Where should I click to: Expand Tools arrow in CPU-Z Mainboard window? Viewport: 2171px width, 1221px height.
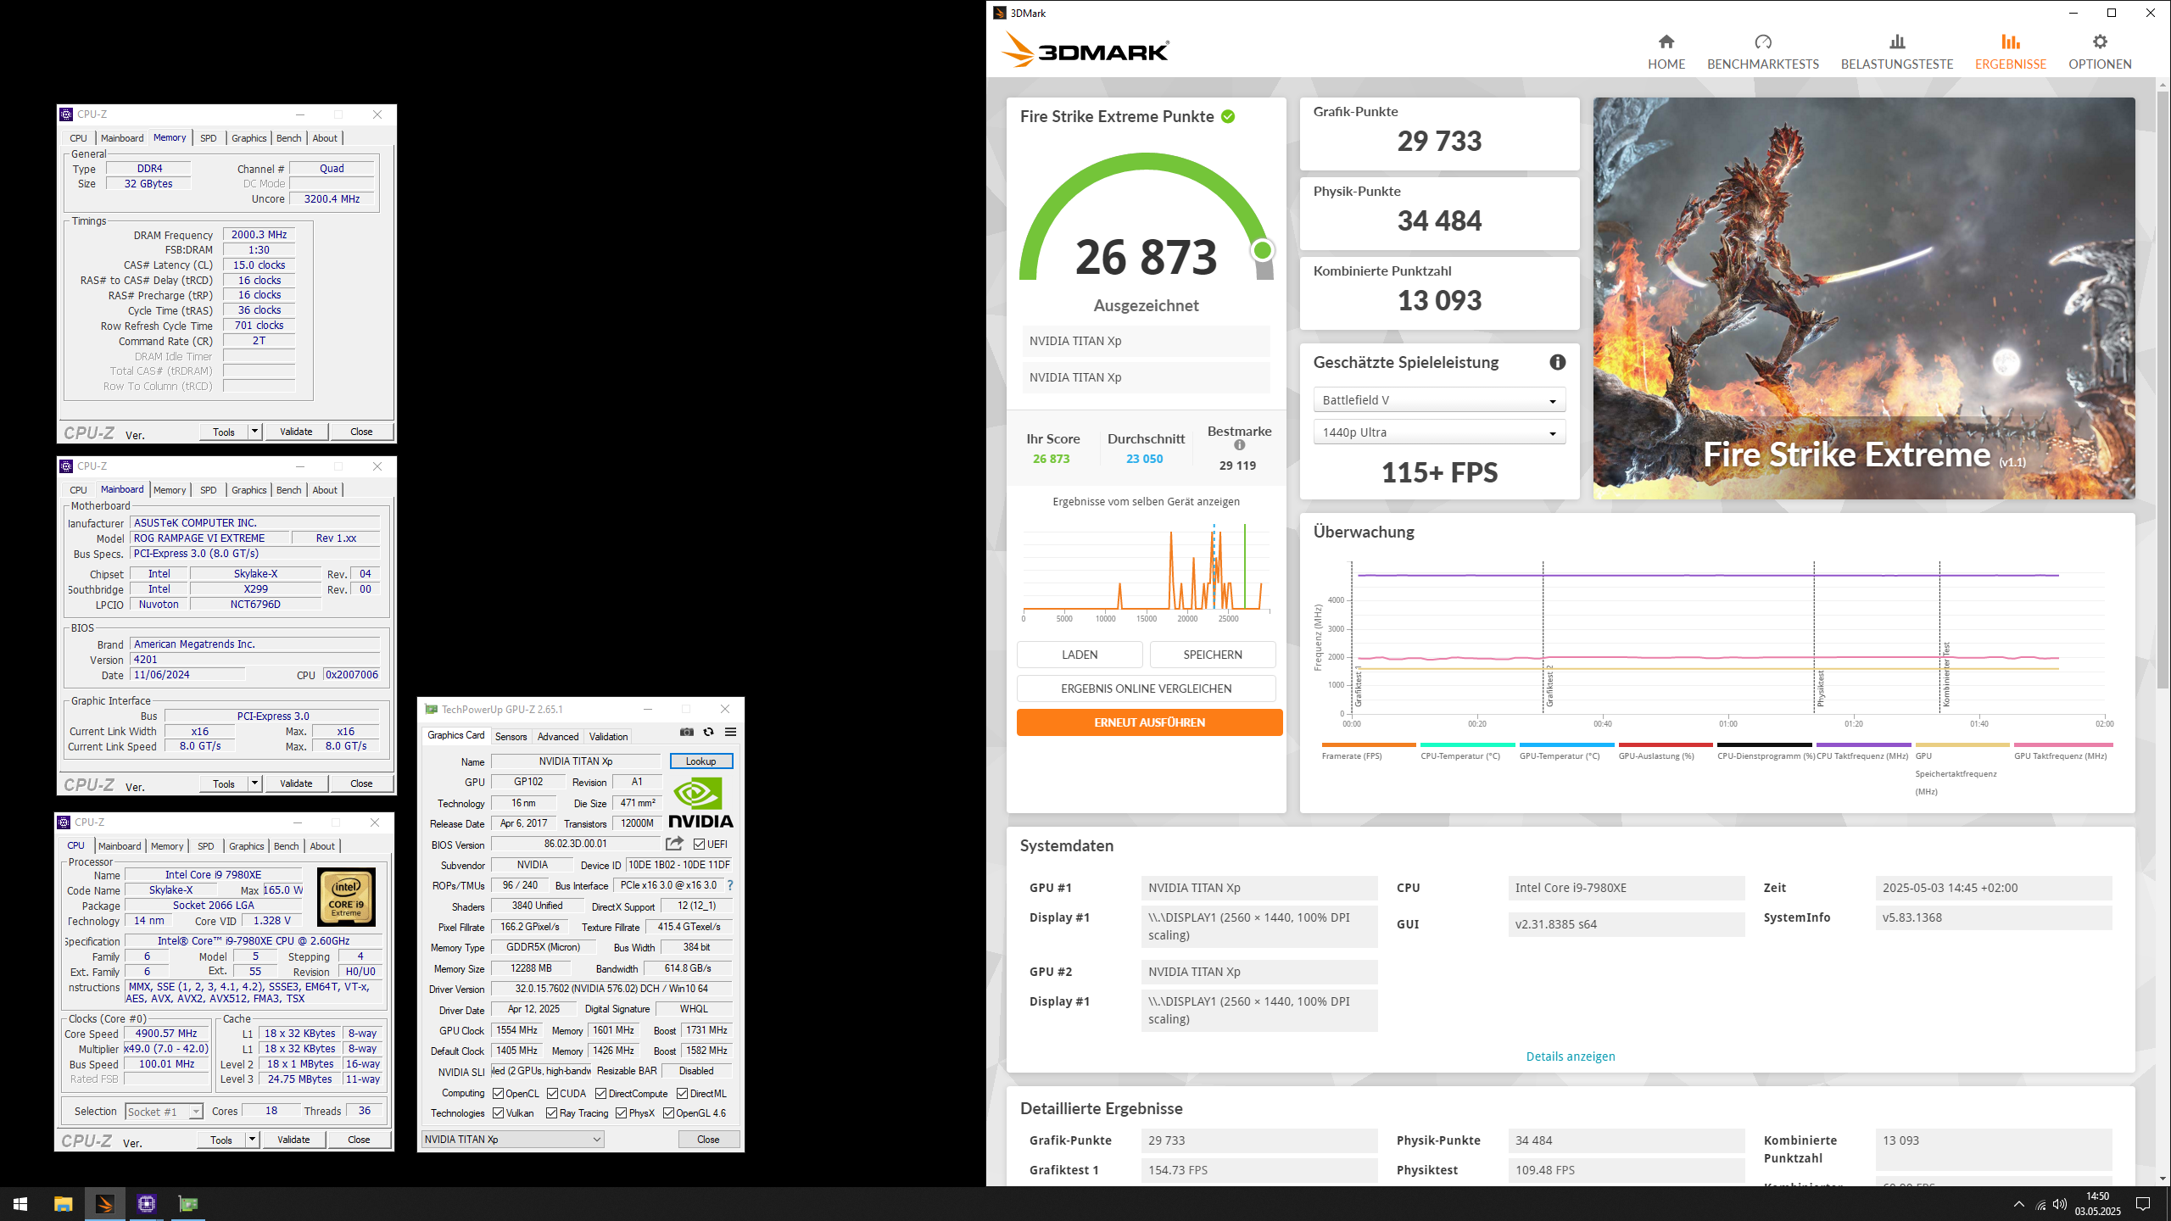pyautogui.click(x=254, y=783)
